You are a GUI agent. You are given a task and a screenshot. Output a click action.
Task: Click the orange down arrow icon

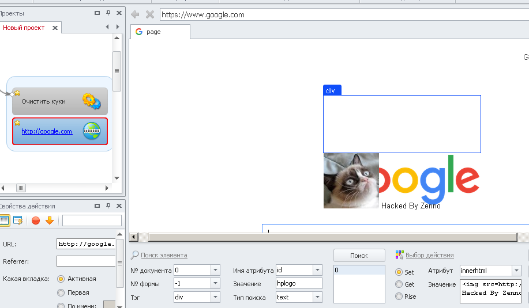pos(50,220)
